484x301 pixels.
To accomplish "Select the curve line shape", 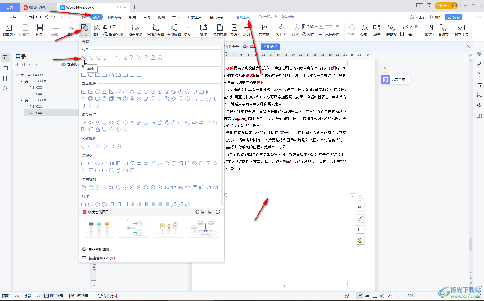I will click(x=146, y=58).
